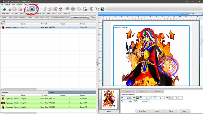Open the job ink properties icon
203x114 pixels.
27,9
